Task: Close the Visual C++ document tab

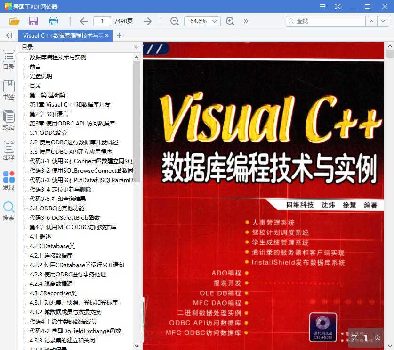Action: 106,36
